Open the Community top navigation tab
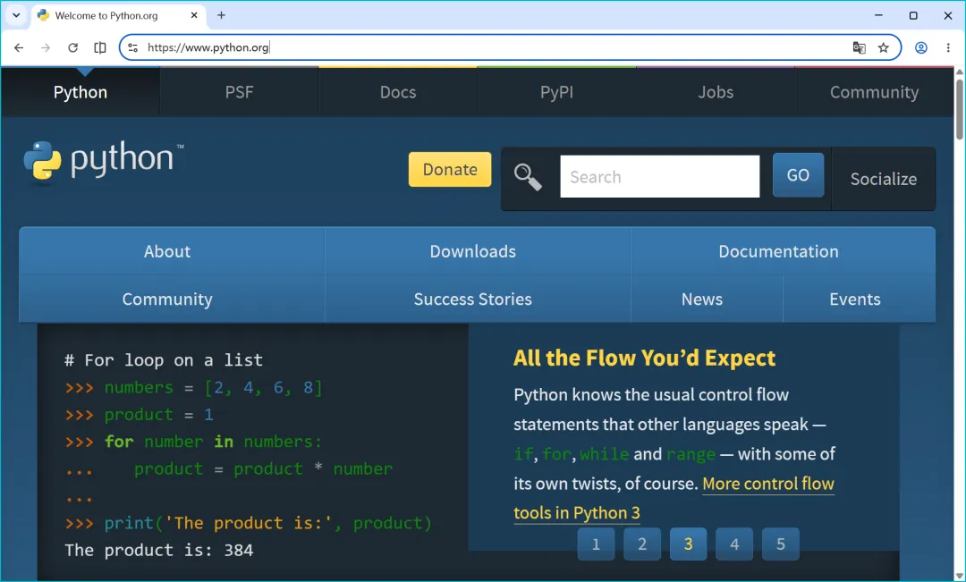The image size is (966, 582). [x=874, y=92]
